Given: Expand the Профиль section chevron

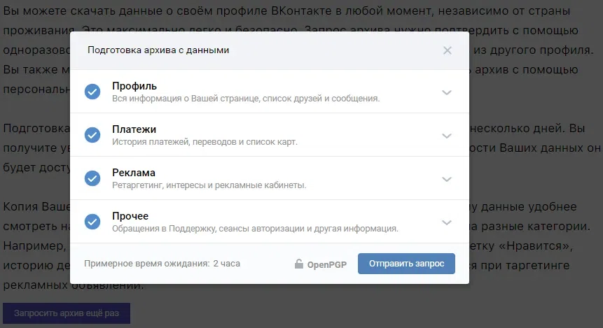Looking at the screenshot, I should coord(447,92).
